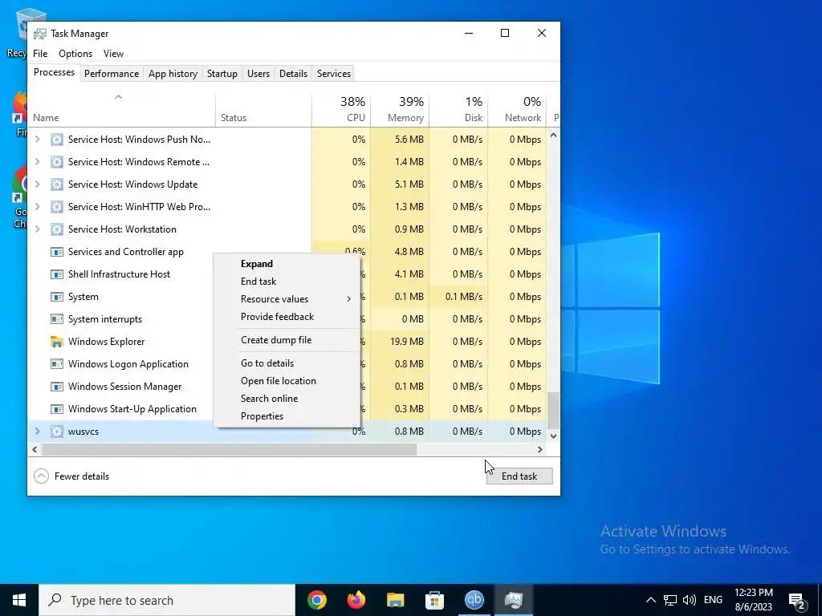Click the volume icon in system tray
Viewport: 822px width, 616px height.
click(690, 600)
